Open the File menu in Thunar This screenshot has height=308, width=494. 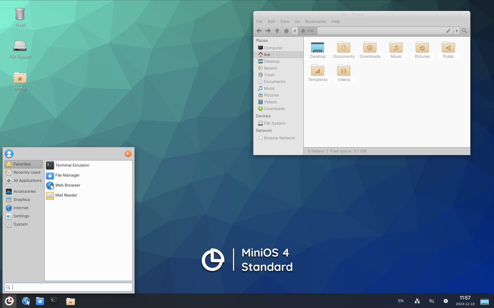259,22
